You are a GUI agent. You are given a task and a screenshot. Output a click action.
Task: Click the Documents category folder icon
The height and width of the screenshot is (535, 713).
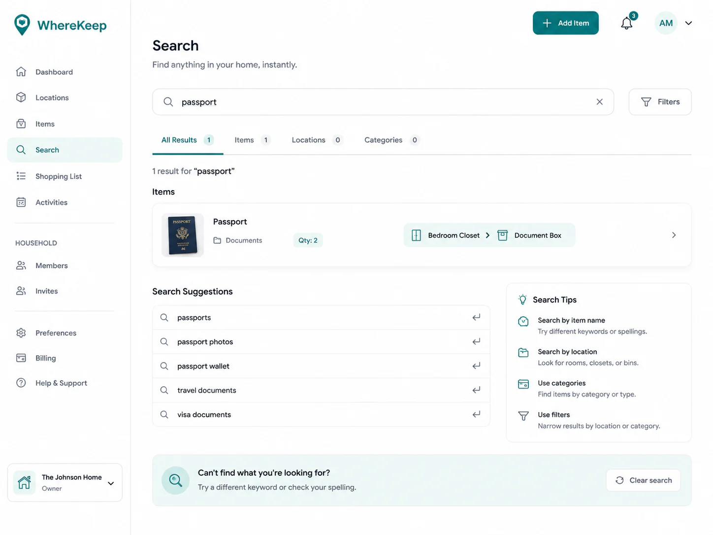click(217, 240)
